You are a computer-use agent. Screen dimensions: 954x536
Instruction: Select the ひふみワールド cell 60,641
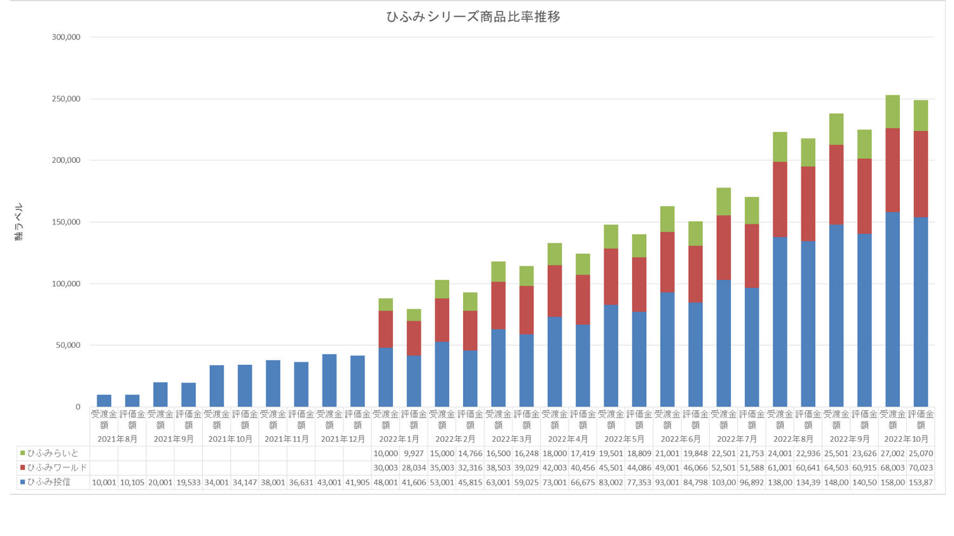coord(808,468)
